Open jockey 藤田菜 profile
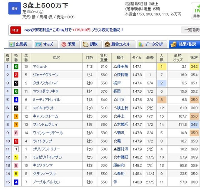 (x=122, y=66)
